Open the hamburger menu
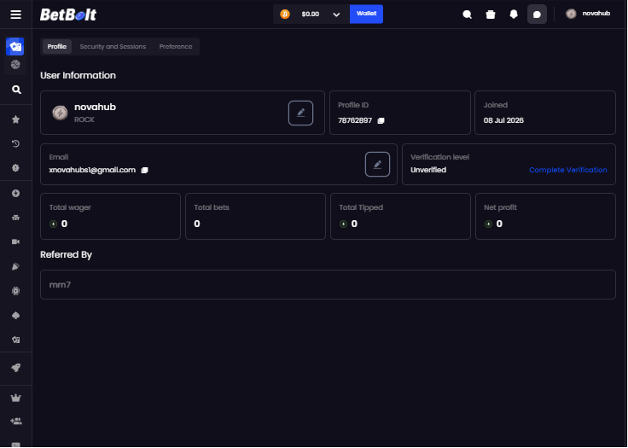The width and height of the screenshot is (628, 448). pyautogui.click(x=15, y=15)
